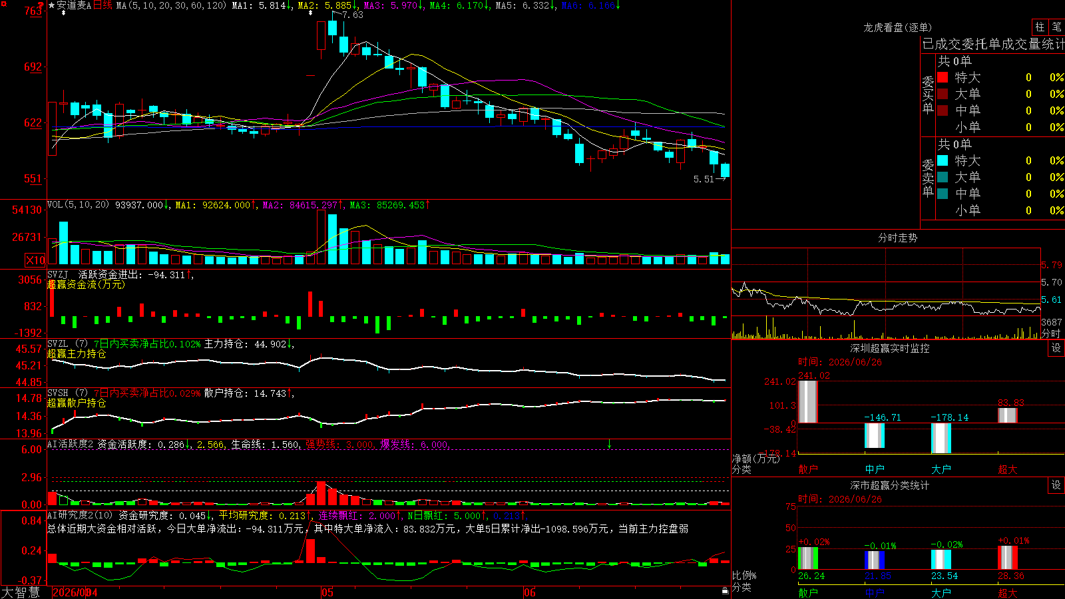Click the 5.51 low price marker
Image resolution: width=1065 pixels, height=599 pixels.
pyautogui.click(x=704, y=179)
